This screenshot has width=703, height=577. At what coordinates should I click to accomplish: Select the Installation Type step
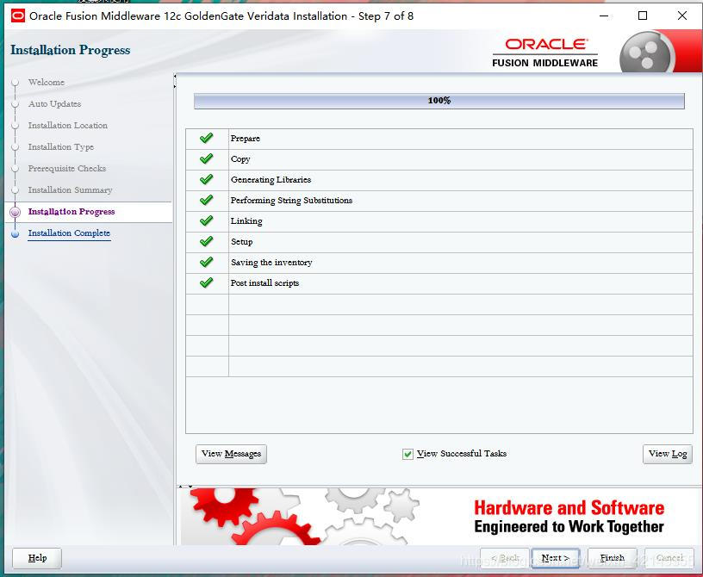[61, 147]
